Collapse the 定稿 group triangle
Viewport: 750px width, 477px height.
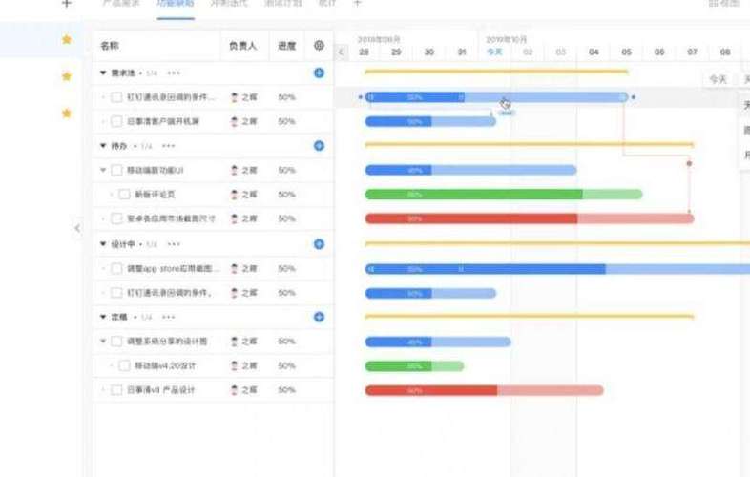point(103,317)
